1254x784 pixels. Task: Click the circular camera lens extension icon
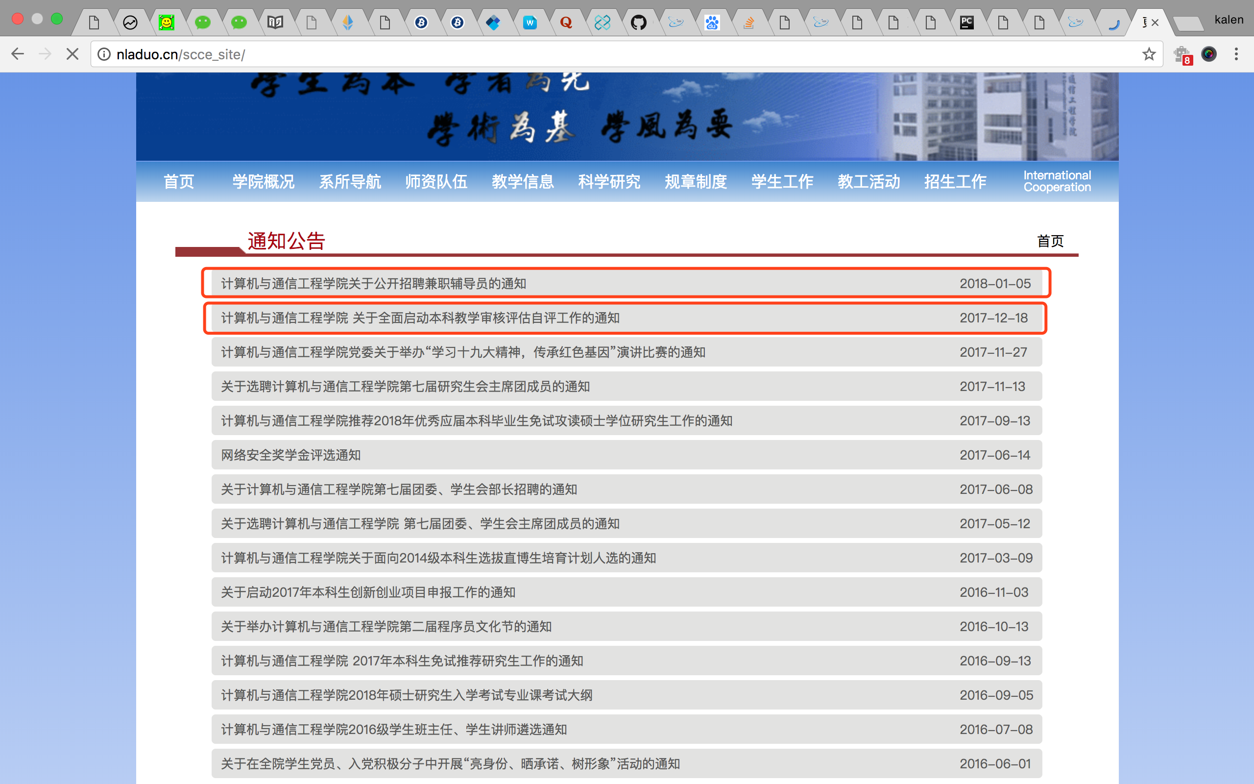1209,54
